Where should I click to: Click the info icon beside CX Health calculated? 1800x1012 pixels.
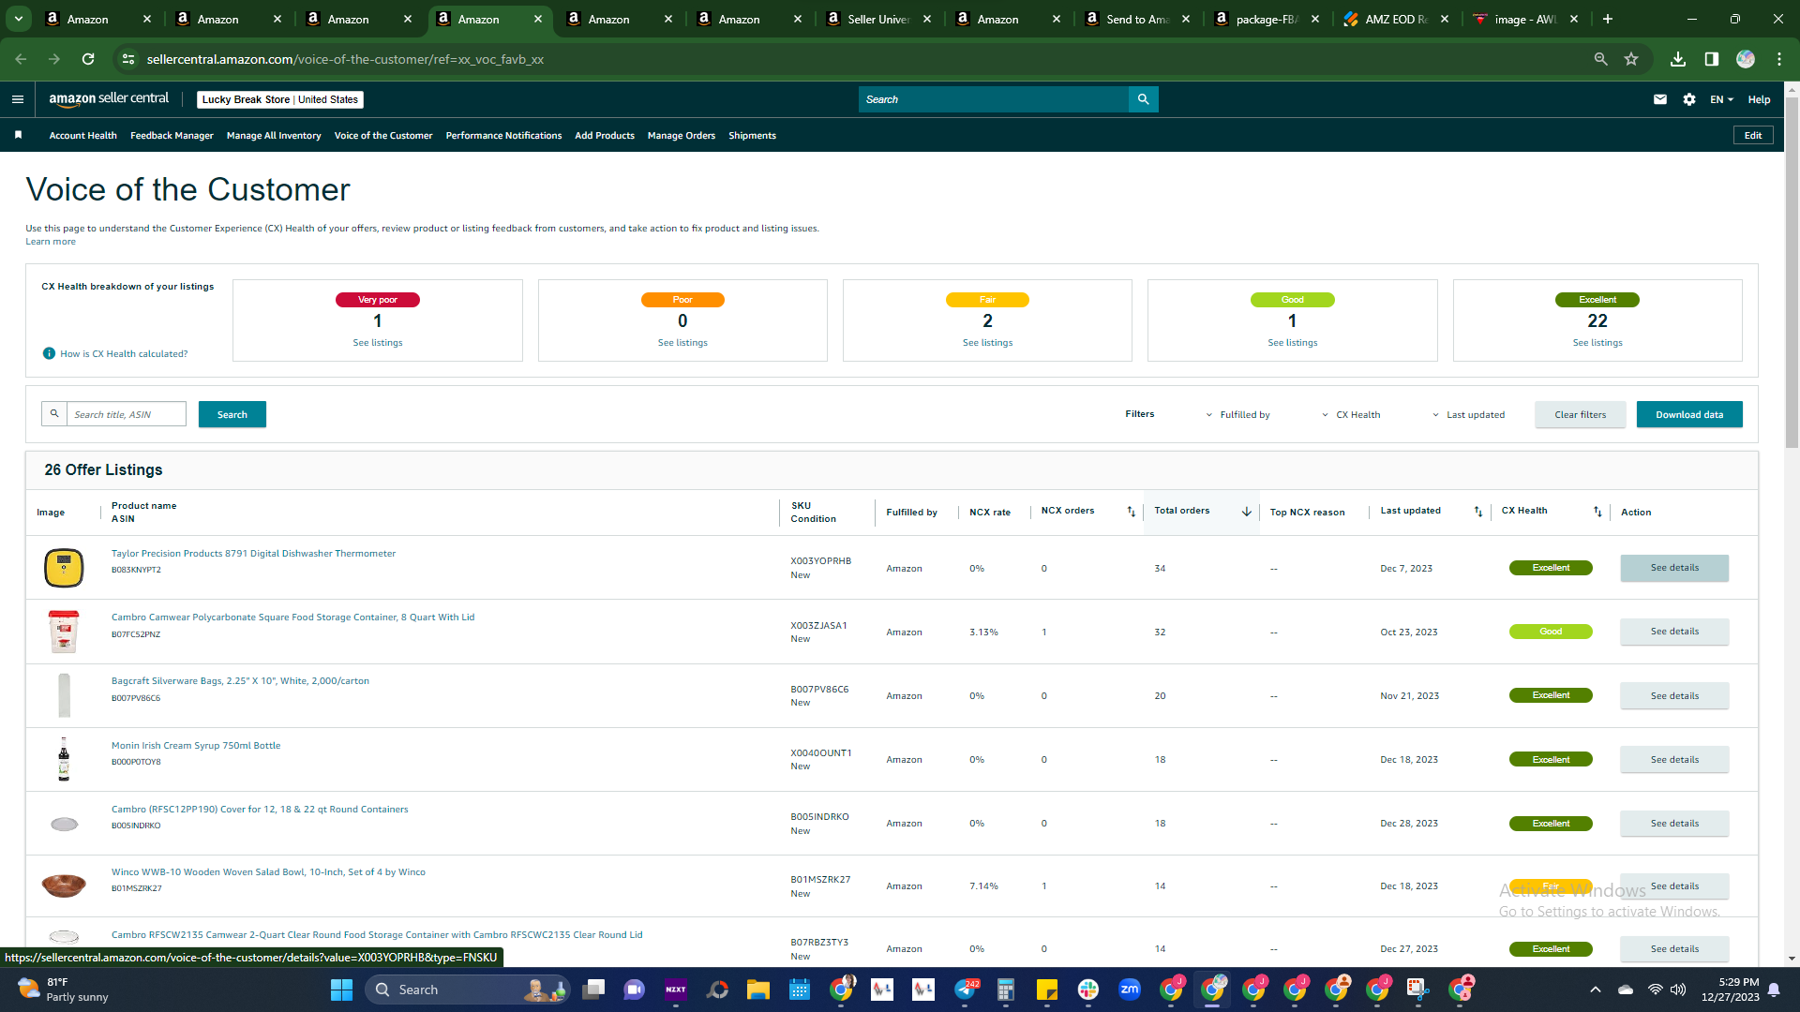(x=49, y=353)
